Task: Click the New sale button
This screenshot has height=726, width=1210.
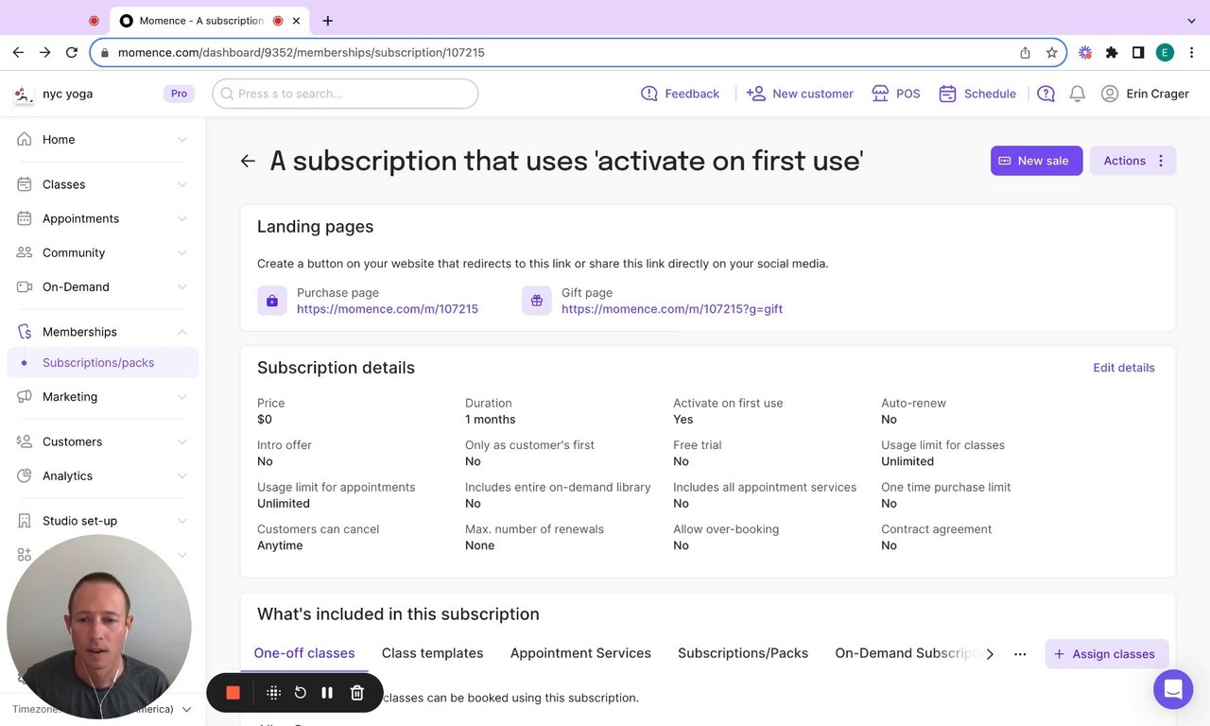Action: [x=1036, y=161]
